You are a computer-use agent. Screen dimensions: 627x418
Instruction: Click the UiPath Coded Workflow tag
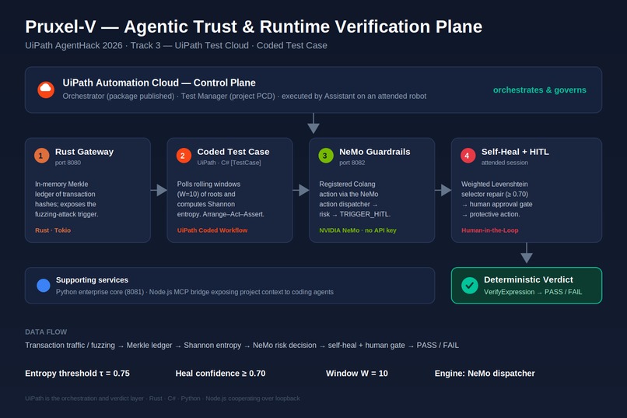coord(212,230)
